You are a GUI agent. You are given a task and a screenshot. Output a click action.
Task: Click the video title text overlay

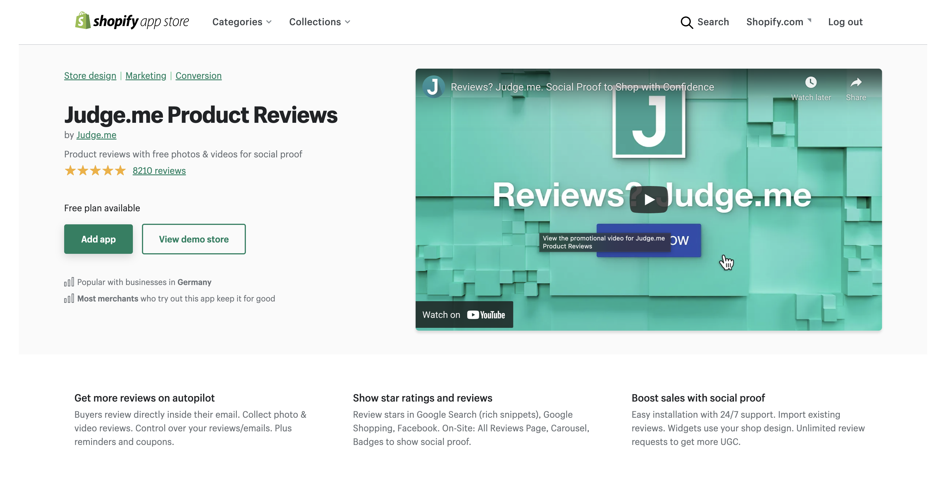(582, 87)
